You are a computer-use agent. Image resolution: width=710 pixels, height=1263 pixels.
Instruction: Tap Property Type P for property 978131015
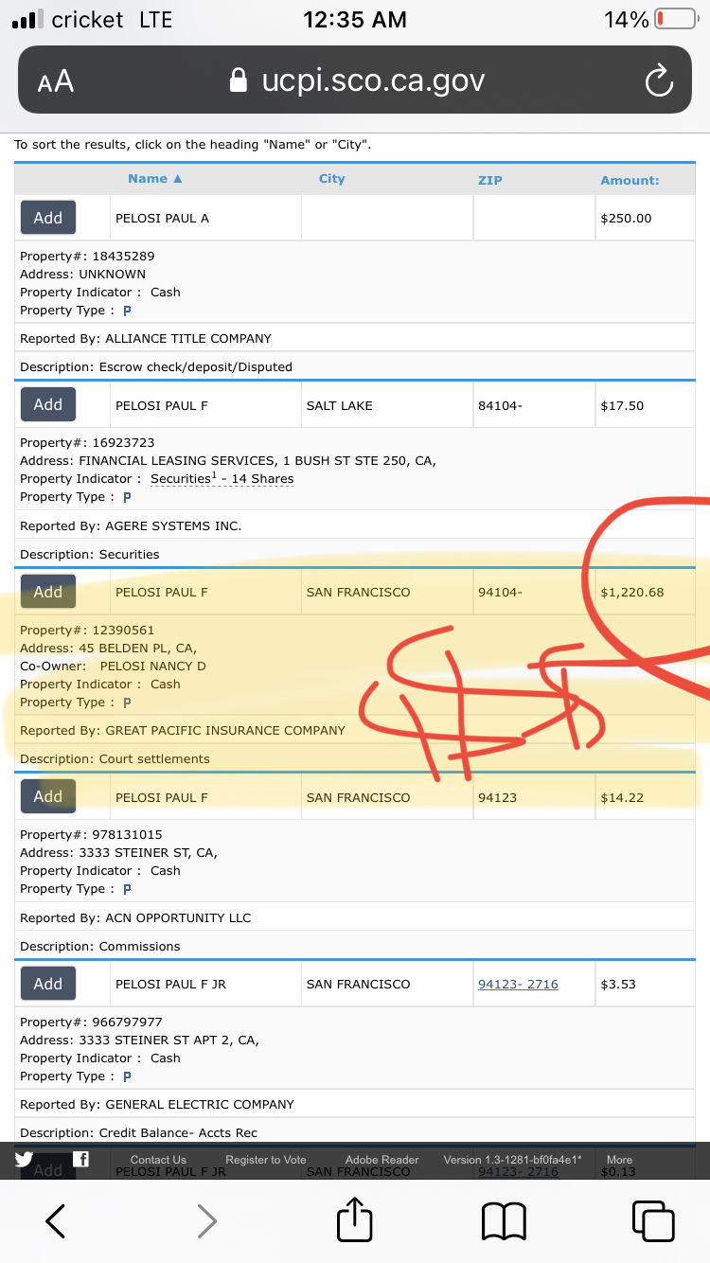[127, 889]
